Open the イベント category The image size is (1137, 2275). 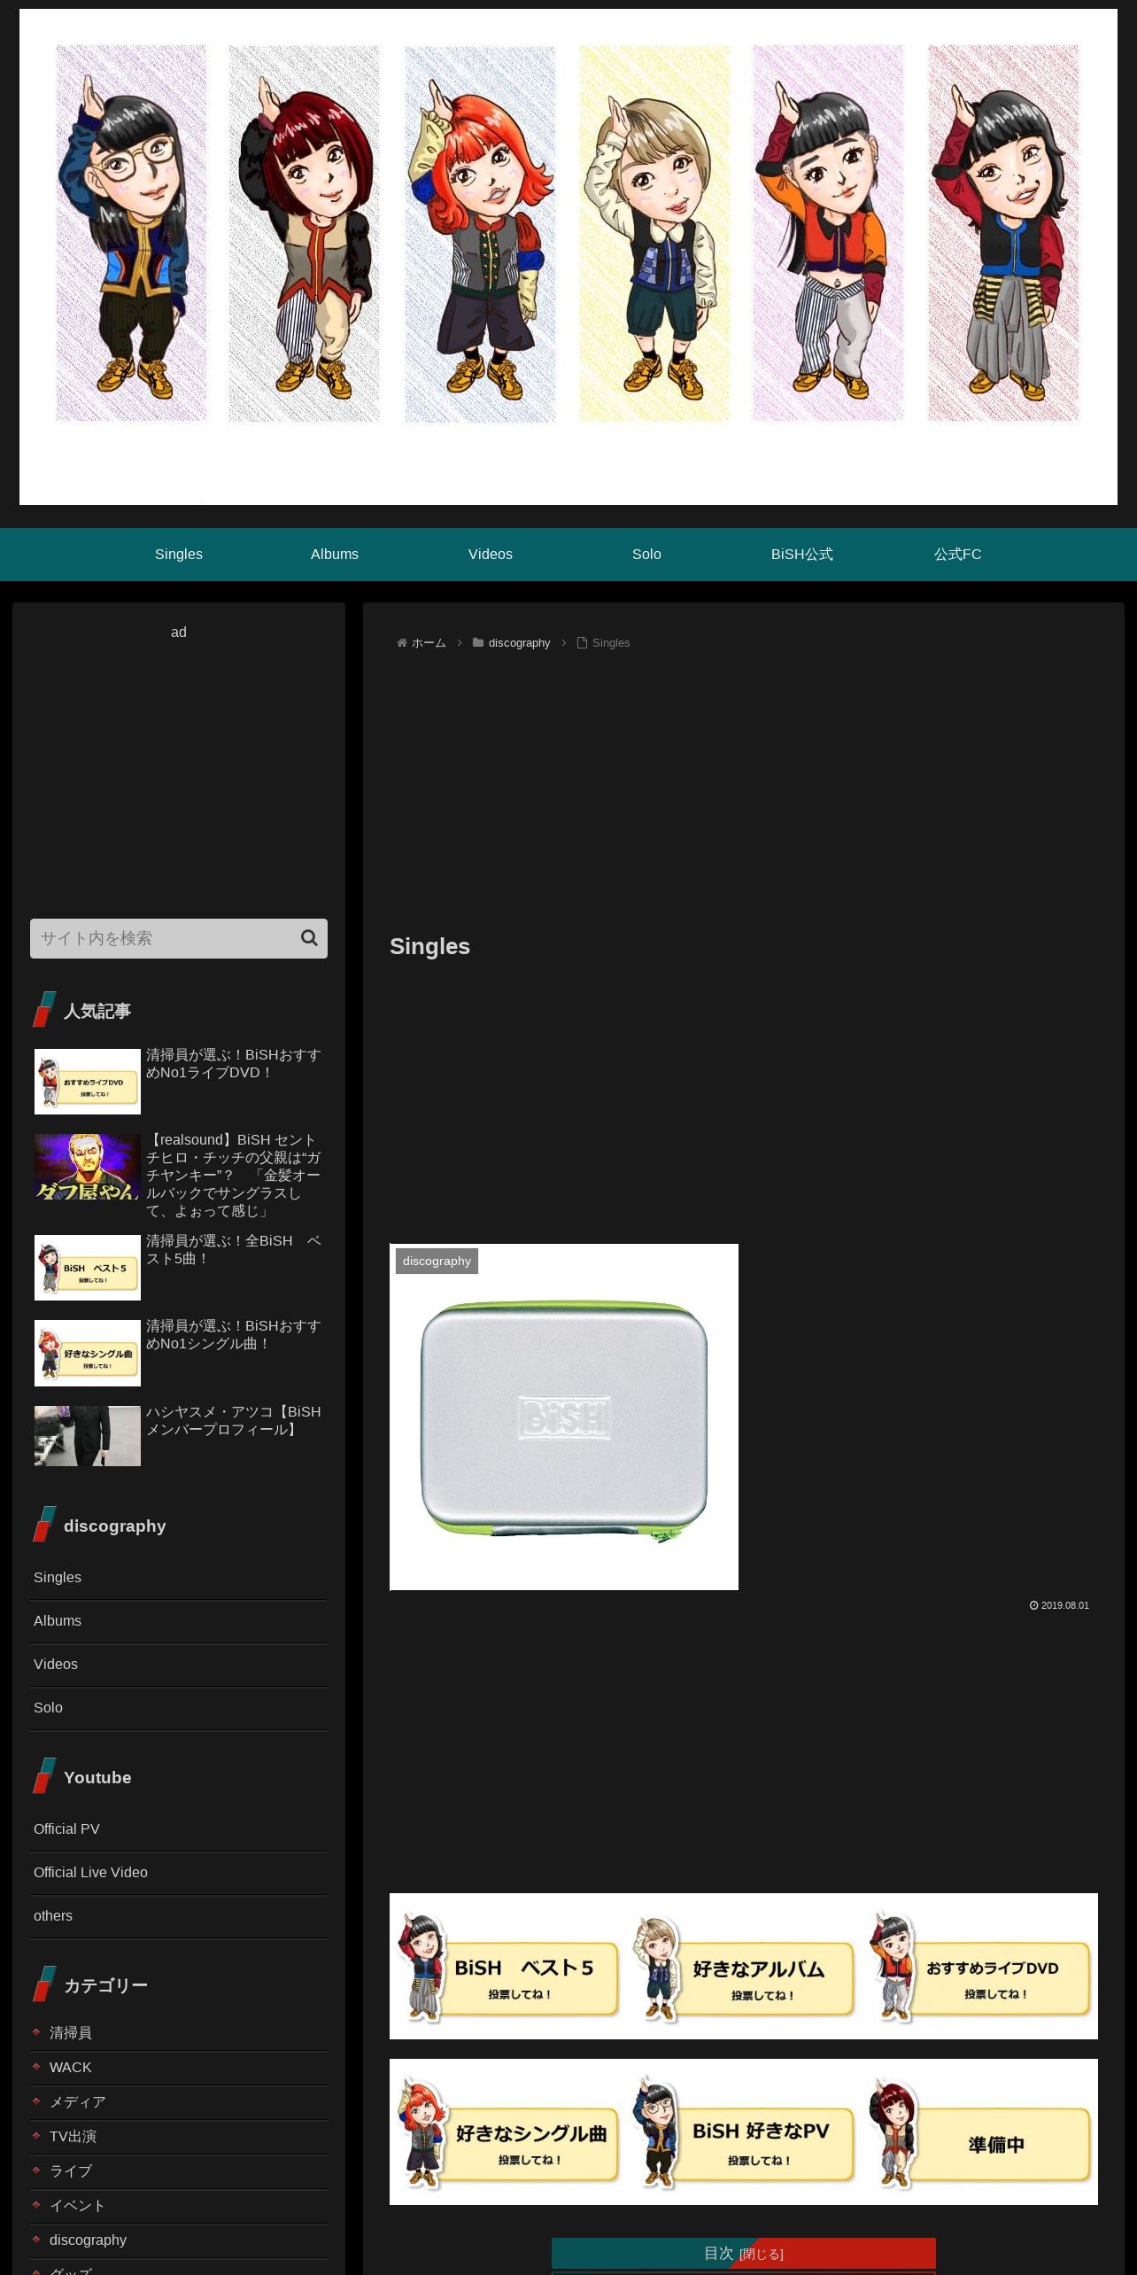179,2206
